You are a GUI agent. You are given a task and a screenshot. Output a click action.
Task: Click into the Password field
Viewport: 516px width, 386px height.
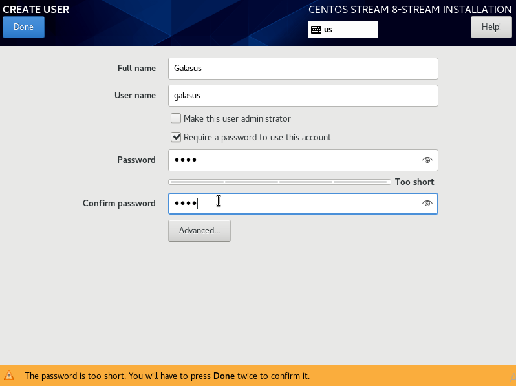click(303, 160)
